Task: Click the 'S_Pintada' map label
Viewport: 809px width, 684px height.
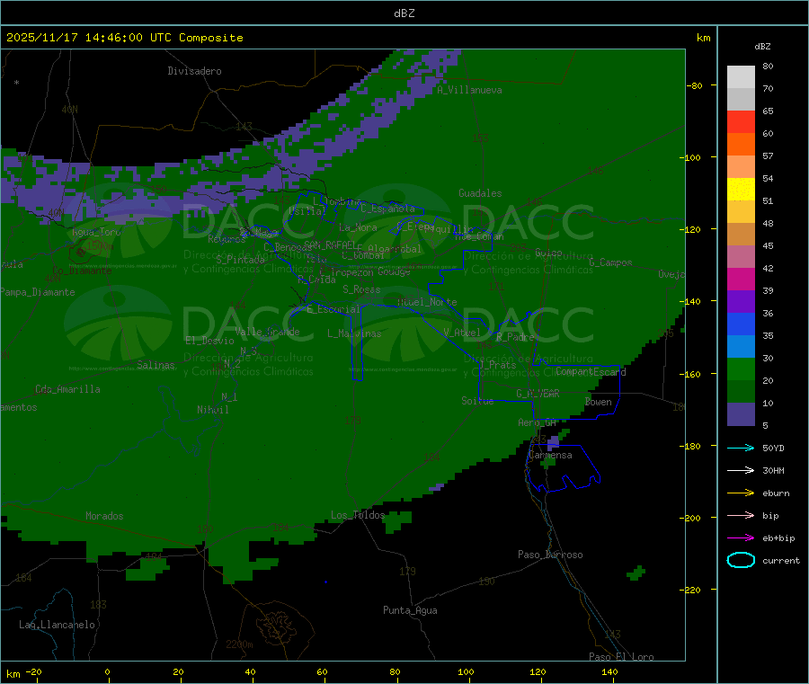Action: 240,260
